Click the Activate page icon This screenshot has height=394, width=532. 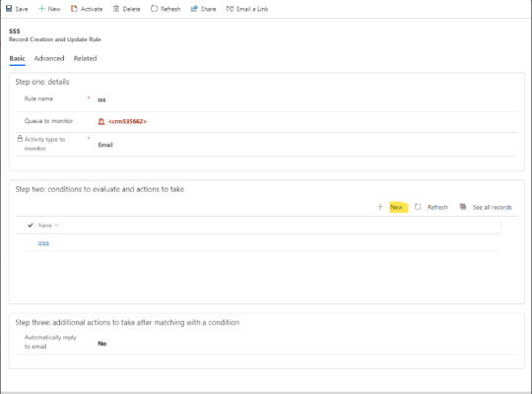pos(74,9)
